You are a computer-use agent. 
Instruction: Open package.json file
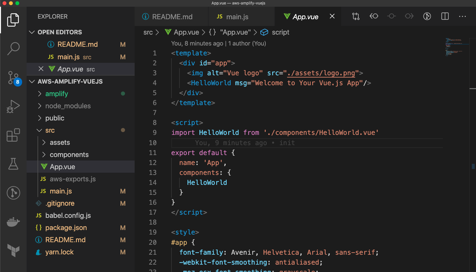[x=80, y=228]
